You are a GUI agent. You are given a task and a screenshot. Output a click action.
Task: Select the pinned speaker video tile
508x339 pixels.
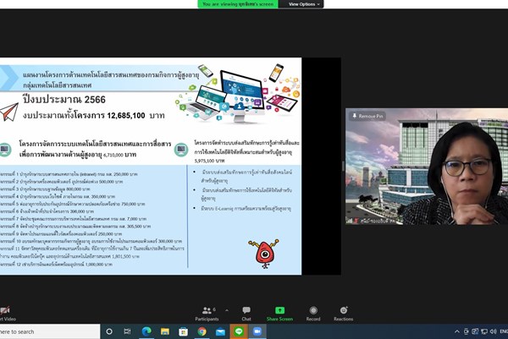point(427,167)
